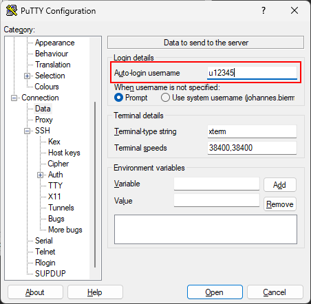311x304 pixels.
Task: Click the Cancel button
Action: coord(275,292)
